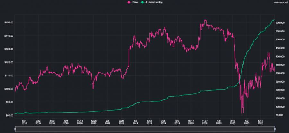Click the lowest price point near $80
Screen dimensions: 289x133
tap(242, 113)
